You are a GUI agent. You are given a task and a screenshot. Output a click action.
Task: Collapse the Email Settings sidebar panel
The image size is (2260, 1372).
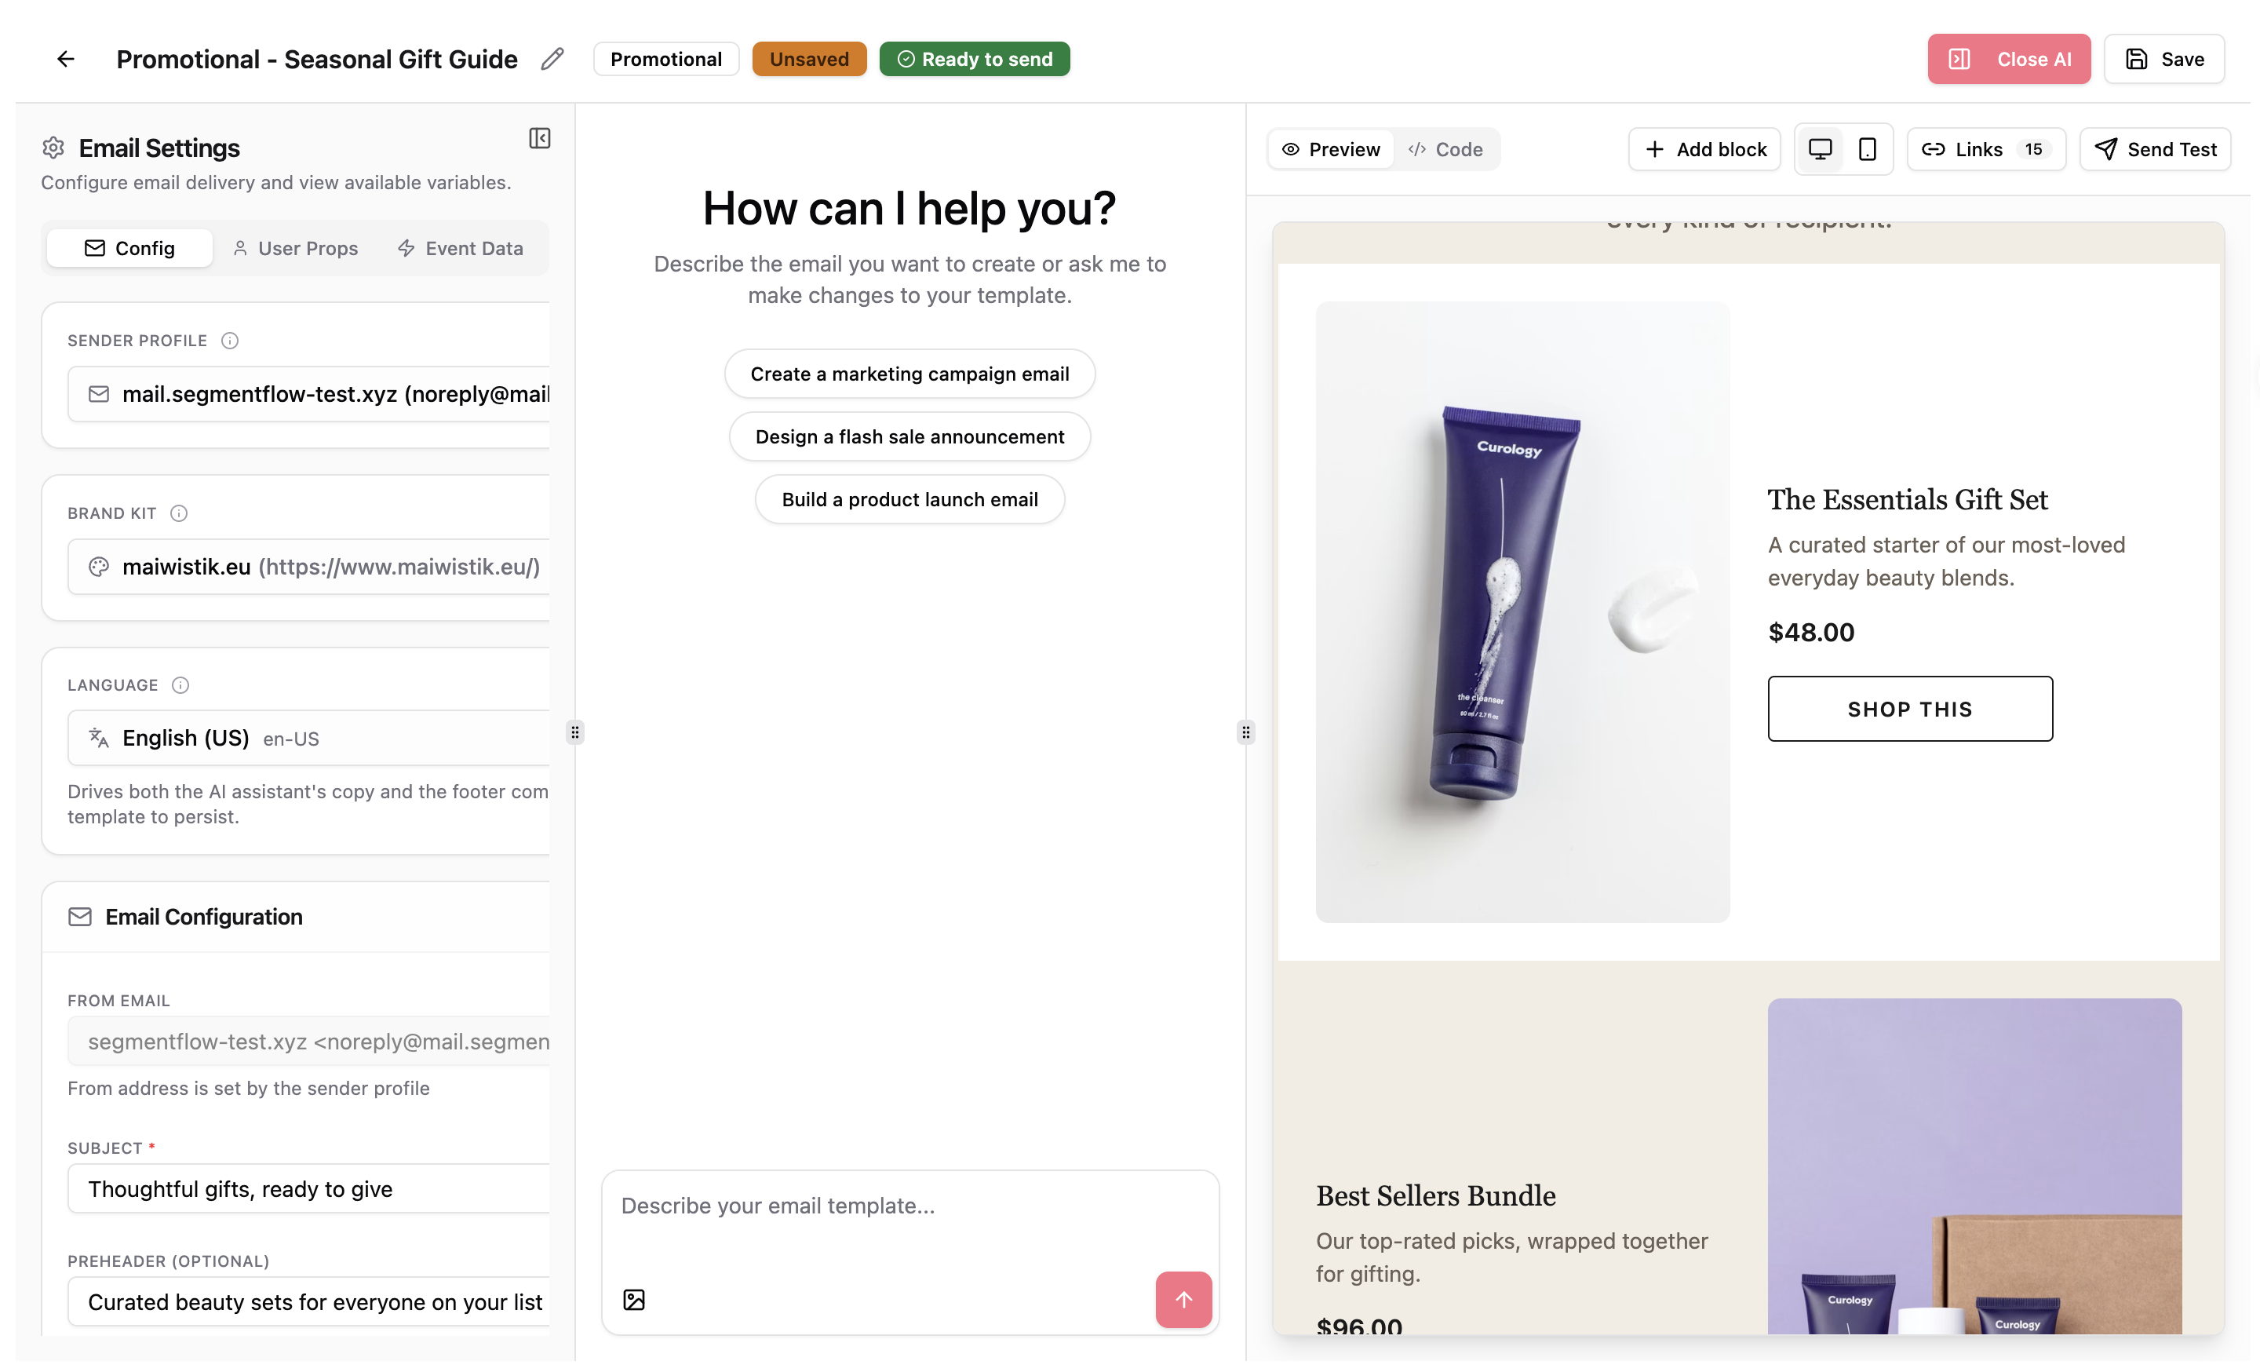click(x=539, y=138)
